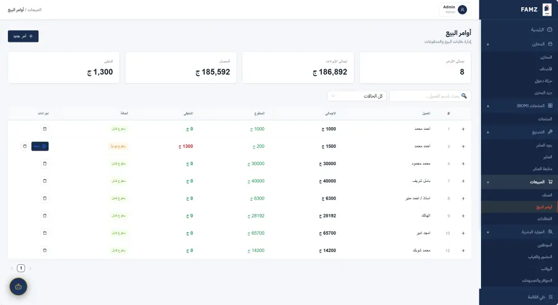Click المبيعات in the breadcrumb
Viewport: 558px width, 305px height.
coord(35,9)
